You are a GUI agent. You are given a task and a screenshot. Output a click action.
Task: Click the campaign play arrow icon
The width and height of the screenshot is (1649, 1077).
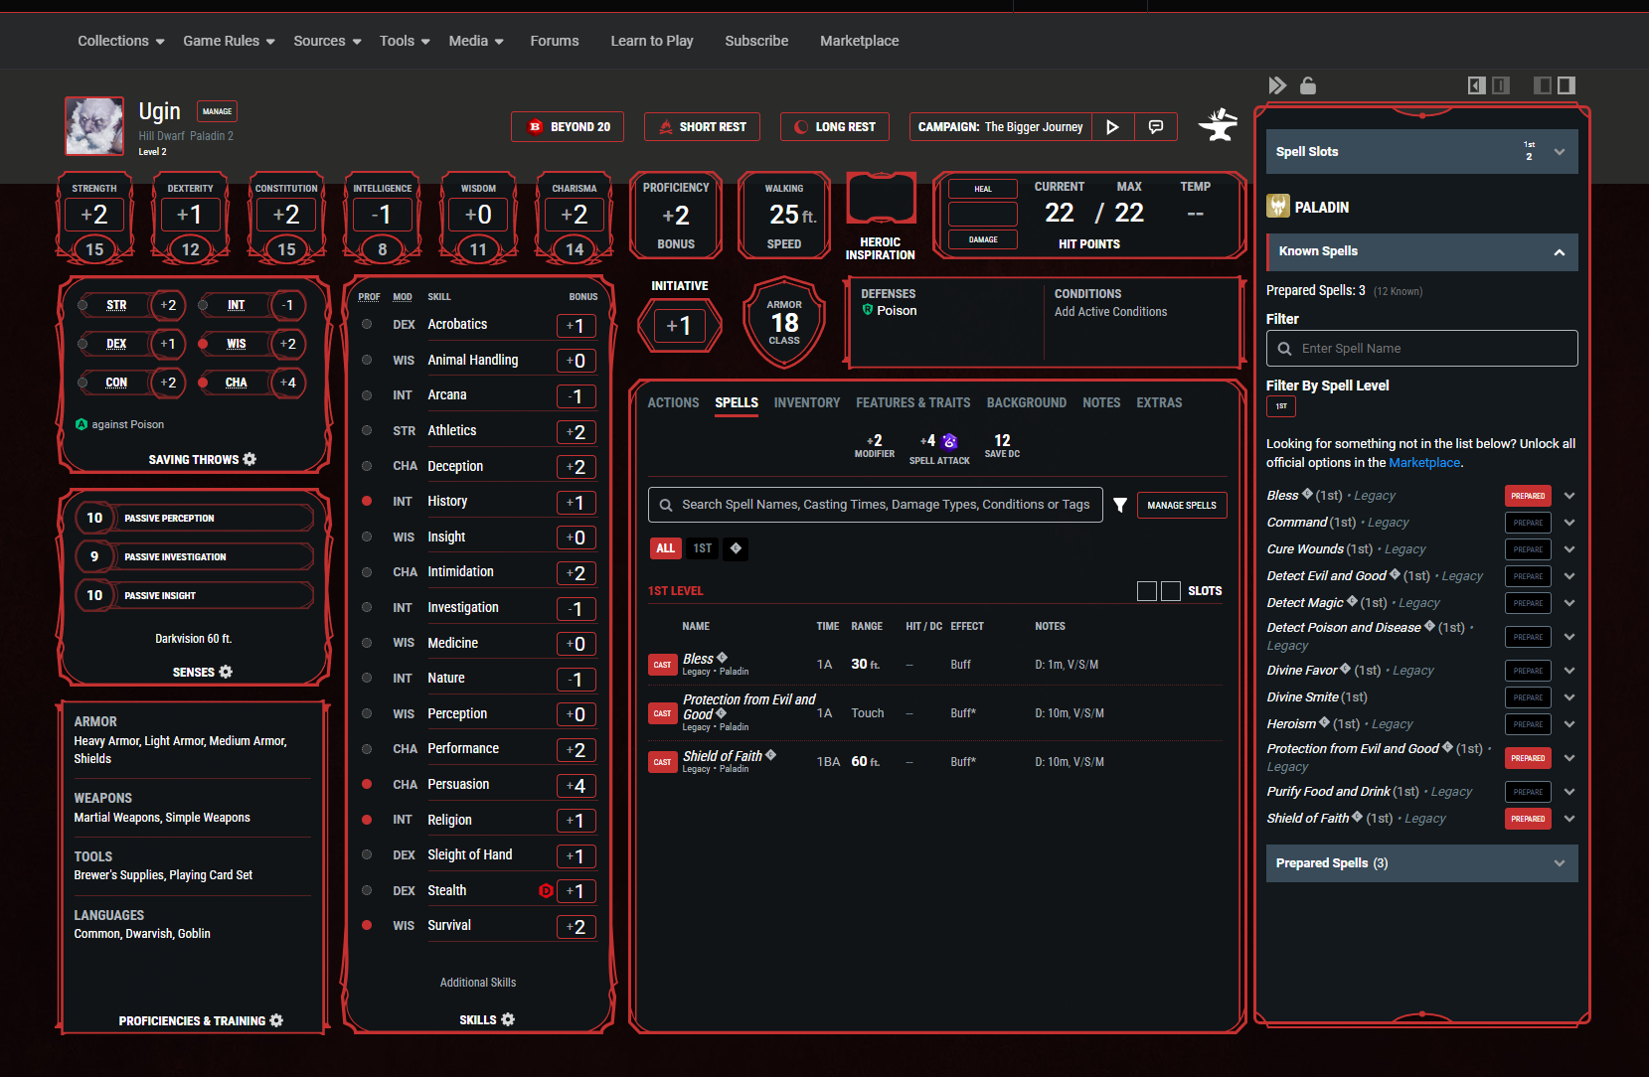point(1112,127)
